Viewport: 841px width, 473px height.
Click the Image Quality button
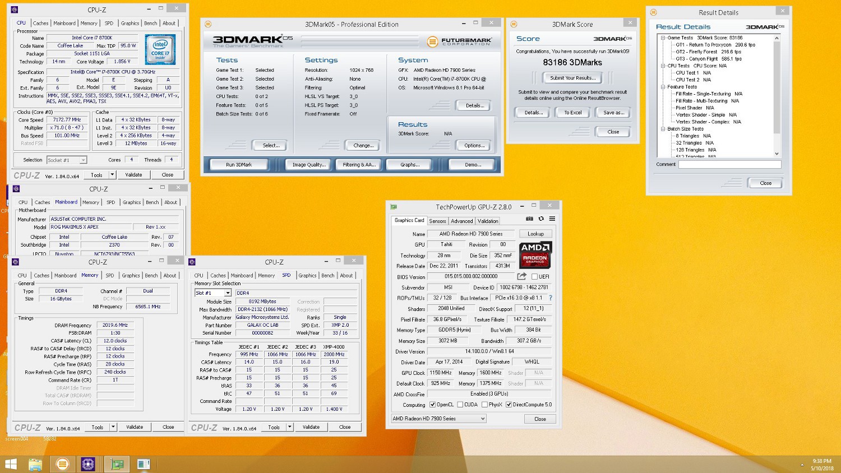point(309,165)
